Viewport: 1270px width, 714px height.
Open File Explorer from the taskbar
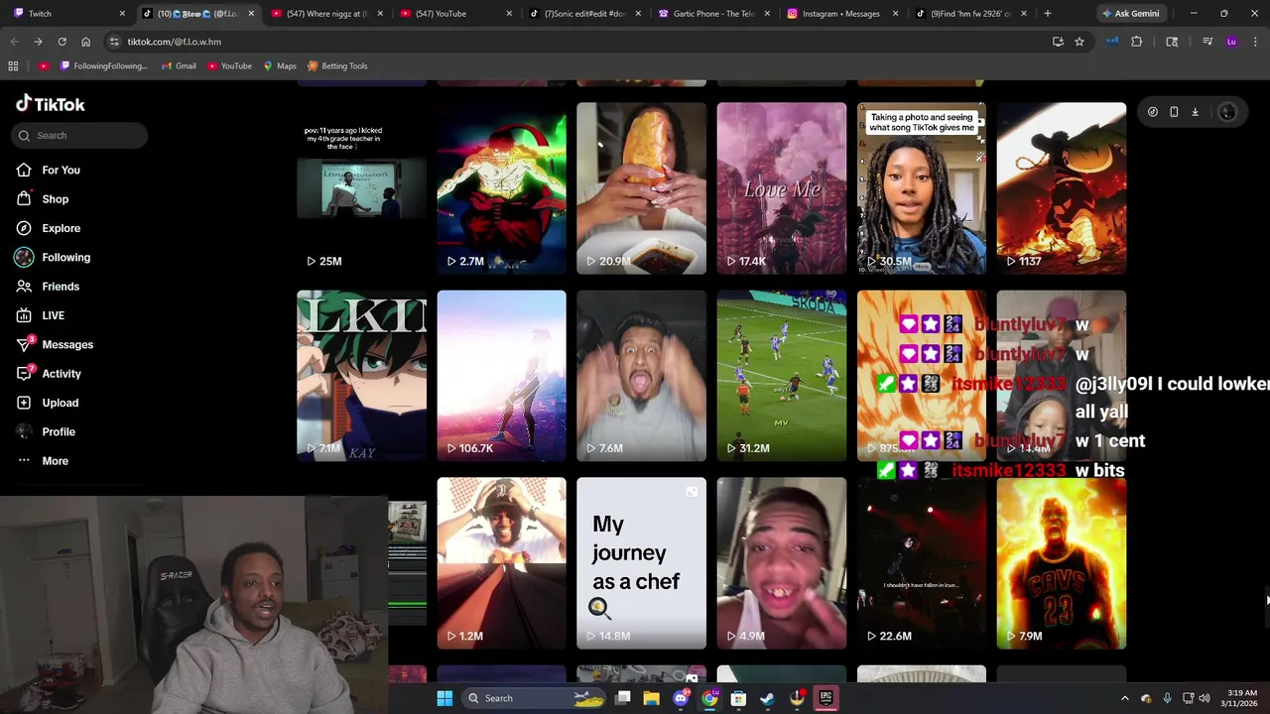click(x=652, y=698)
